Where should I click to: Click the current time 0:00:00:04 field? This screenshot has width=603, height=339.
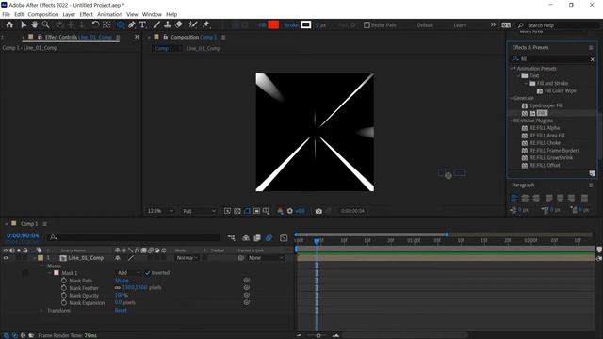pyautogui.click(x=23, y=235)
